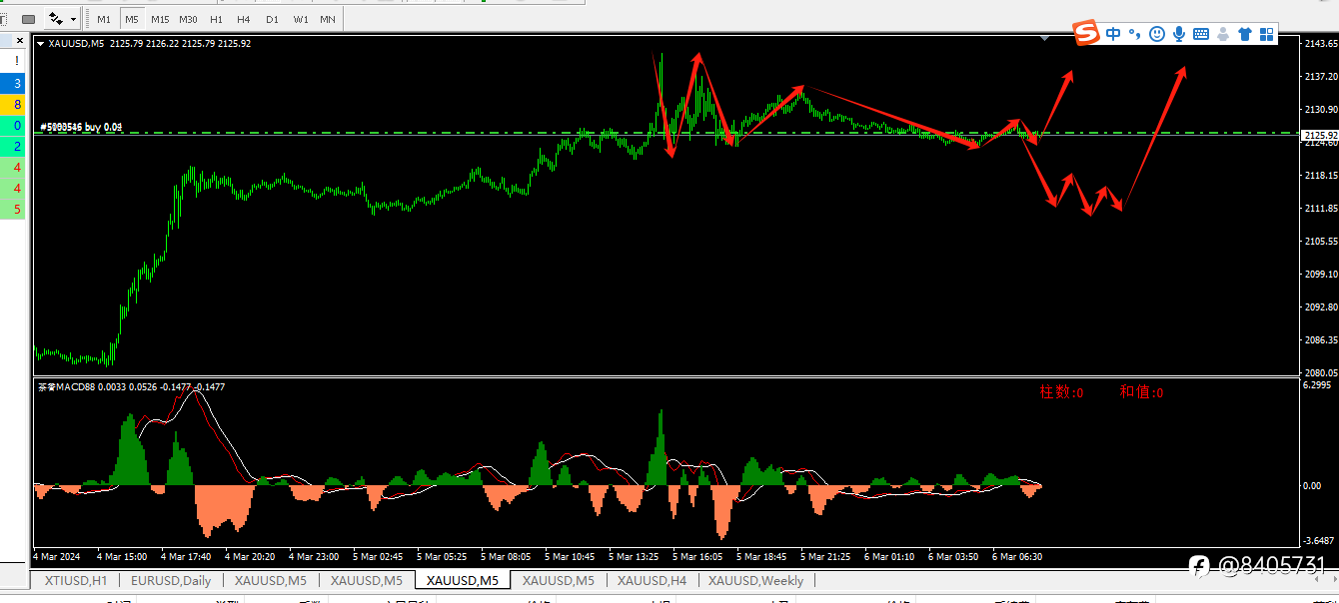1339x603 pixels.
Task: Select the row labeled 5 in side panel
Action: point(14,210)
